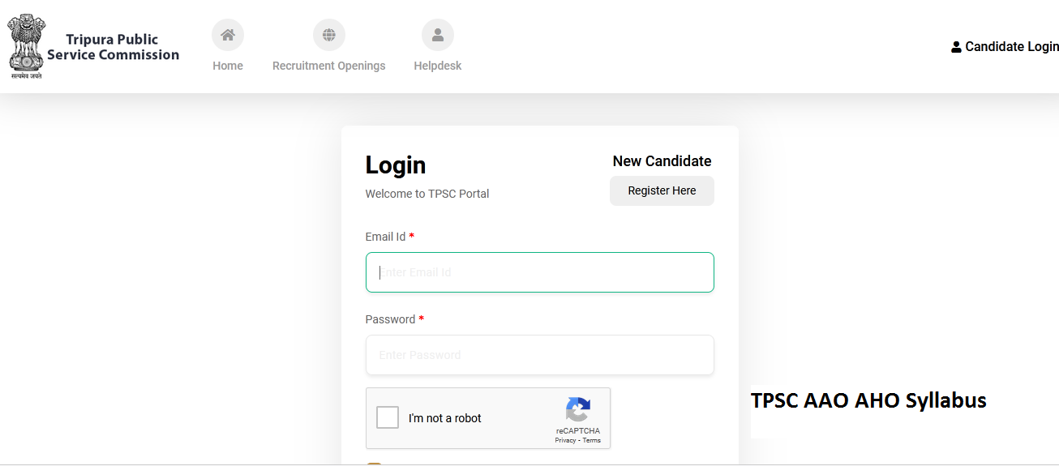This screenshot has width=1059, height=466.
Task: Click the Candidate Login user icon
Action: (956, 47)
